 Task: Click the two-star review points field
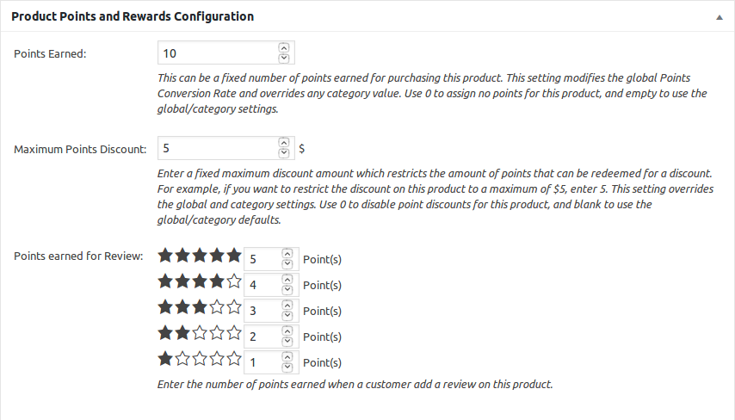[262, 337]
